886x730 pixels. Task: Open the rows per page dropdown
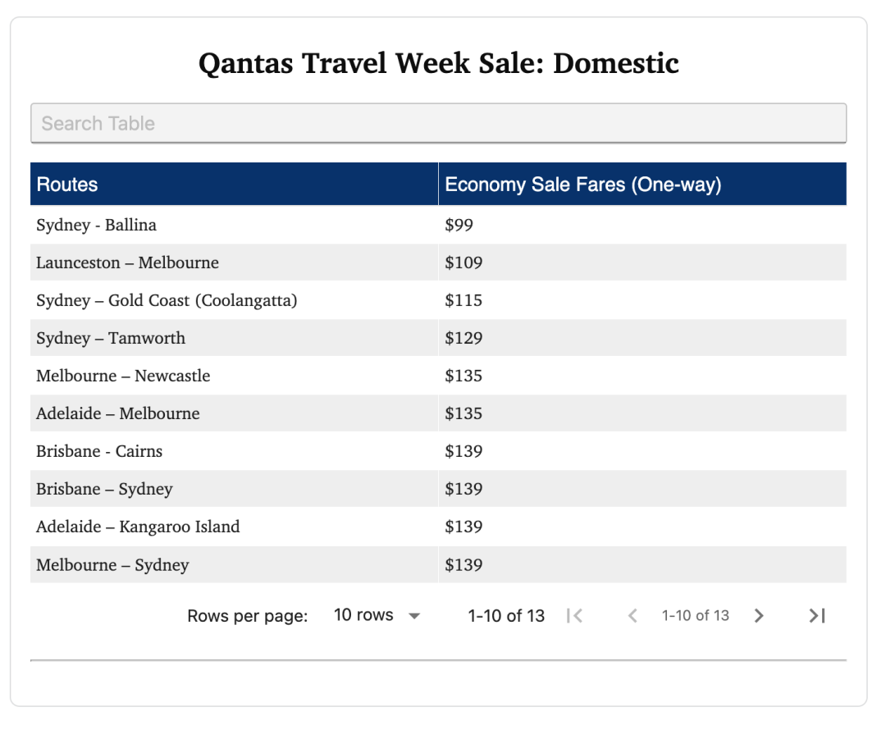[x=377, y=616]
